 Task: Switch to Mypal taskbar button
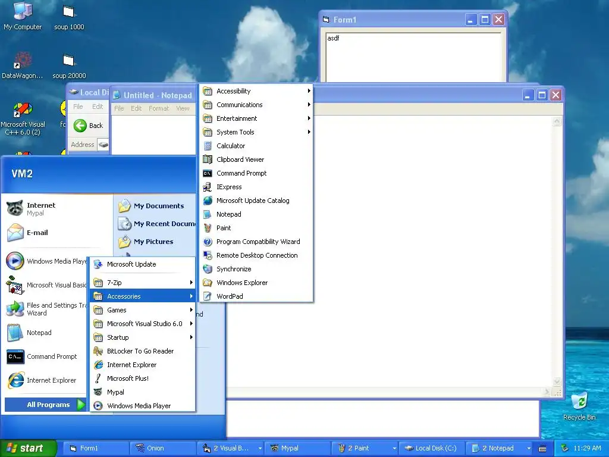tap(297, 449)
